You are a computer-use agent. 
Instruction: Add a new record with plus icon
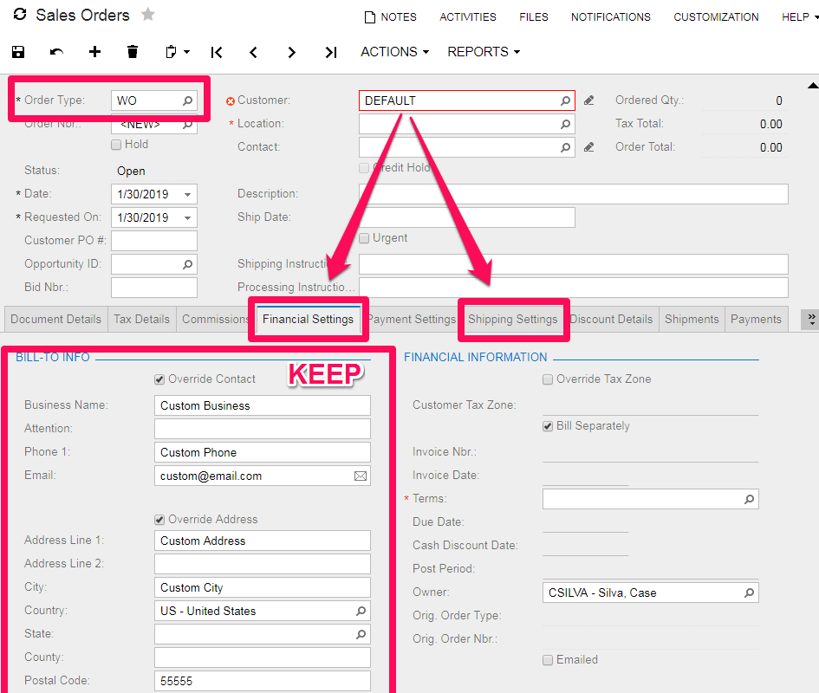pos(95,52)
